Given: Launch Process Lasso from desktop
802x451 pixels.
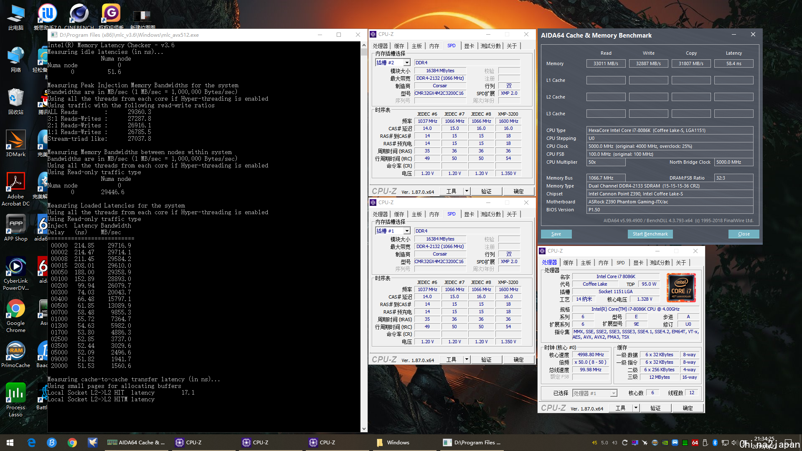Looking at the screenshot, I should [x=16, y=400].
